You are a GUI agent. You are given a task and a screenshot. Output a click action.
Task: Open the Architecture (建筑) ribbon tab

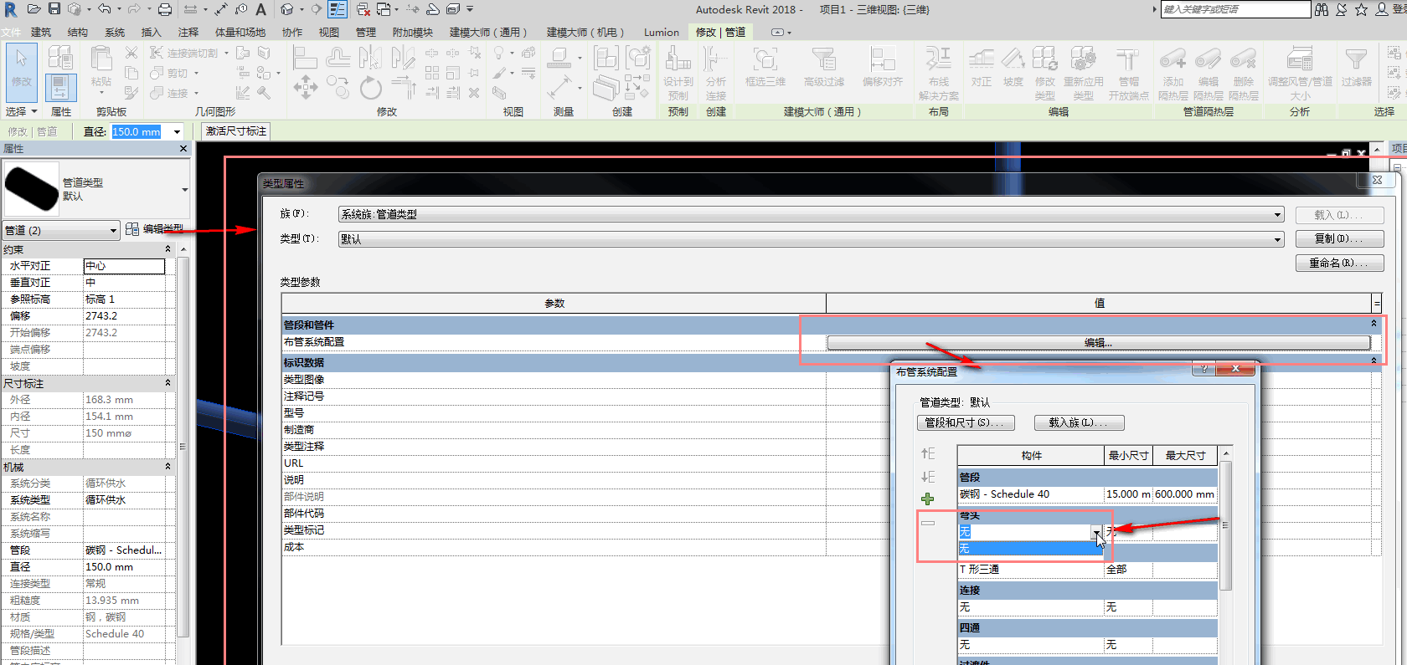[x=41, y=32]
